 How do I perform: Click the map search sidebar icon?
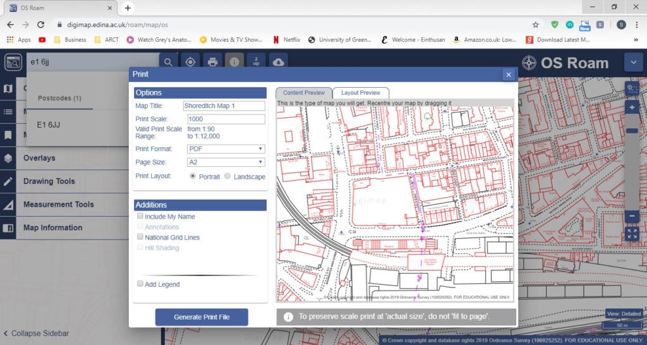click(x=13, y=63)
